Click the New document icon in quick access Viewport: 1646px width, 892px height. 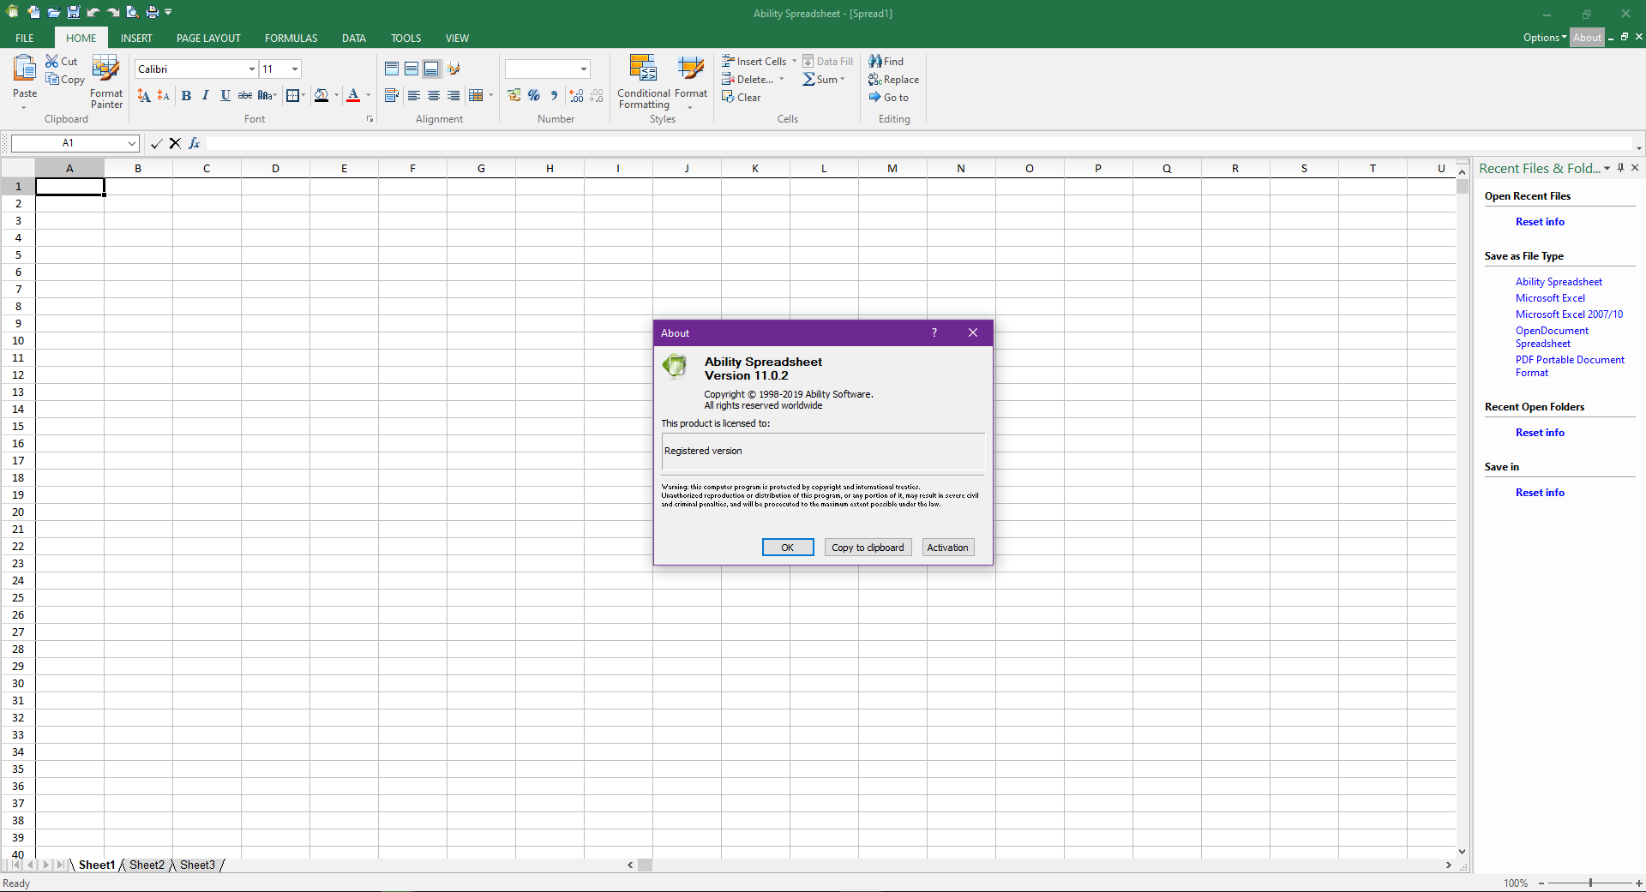pos(33,12)
